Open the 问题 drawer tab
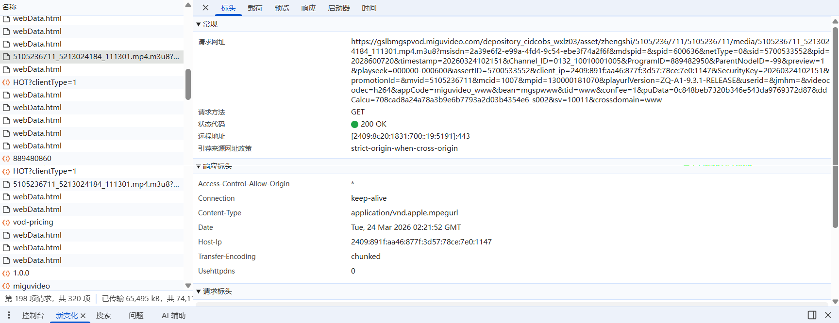Image resolution: width=839 pixels, height=323 pixels. (x=136, y=315)
